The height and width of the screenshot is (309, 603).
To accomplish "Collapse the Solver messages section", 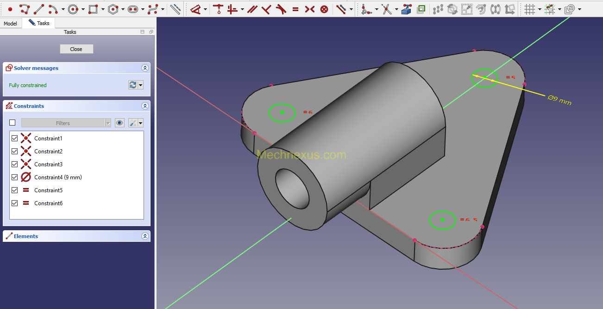I will click(x=145, y=68).
